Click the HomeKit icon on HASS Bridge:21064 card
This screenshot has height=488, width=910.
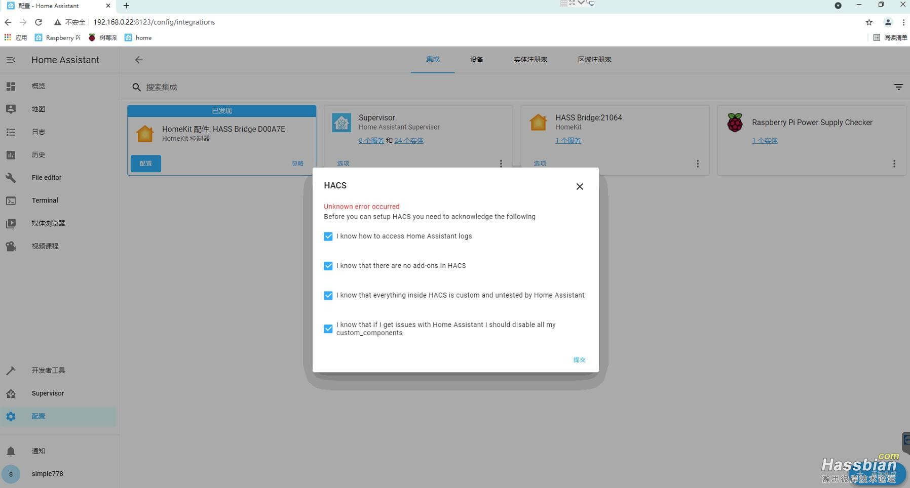coord(538,123)
